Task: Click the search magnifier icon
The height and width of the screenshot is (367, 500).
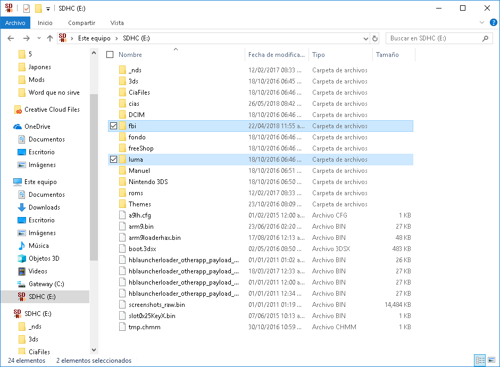Action: coord(485,38)
